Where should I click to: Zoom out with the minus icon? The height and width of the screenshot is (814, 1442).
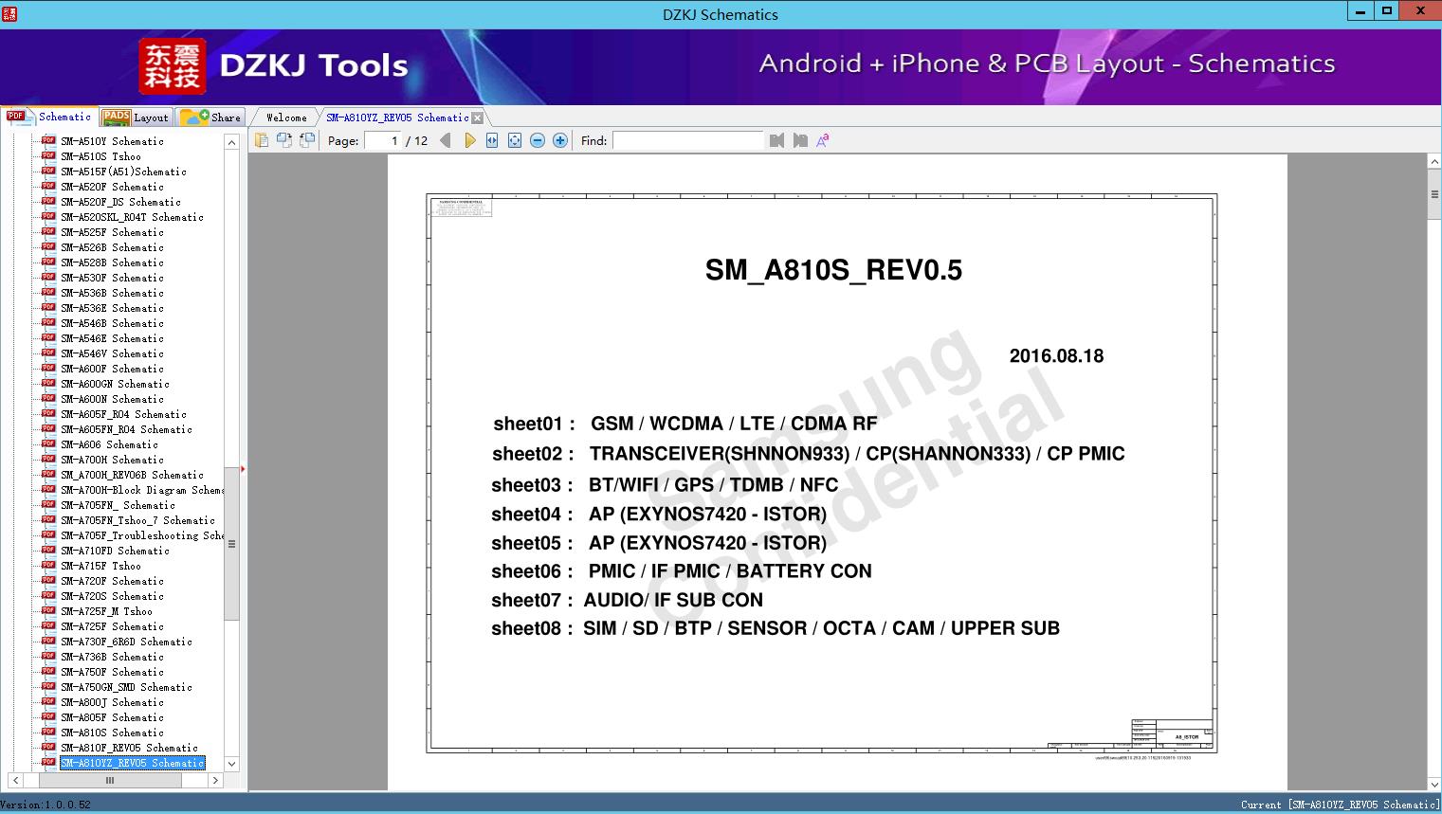pyautogui.click(x=538, y=140)
